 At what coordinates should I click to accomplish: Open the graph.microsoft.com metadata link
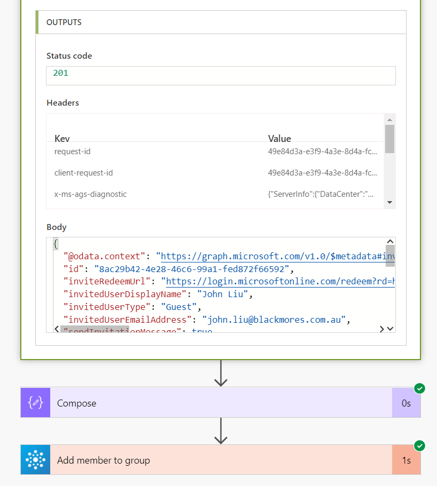[x=277, y=256]
